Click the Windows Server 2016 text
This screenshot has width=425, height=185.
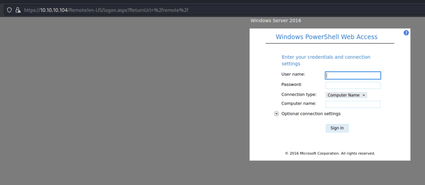(276, 20)
